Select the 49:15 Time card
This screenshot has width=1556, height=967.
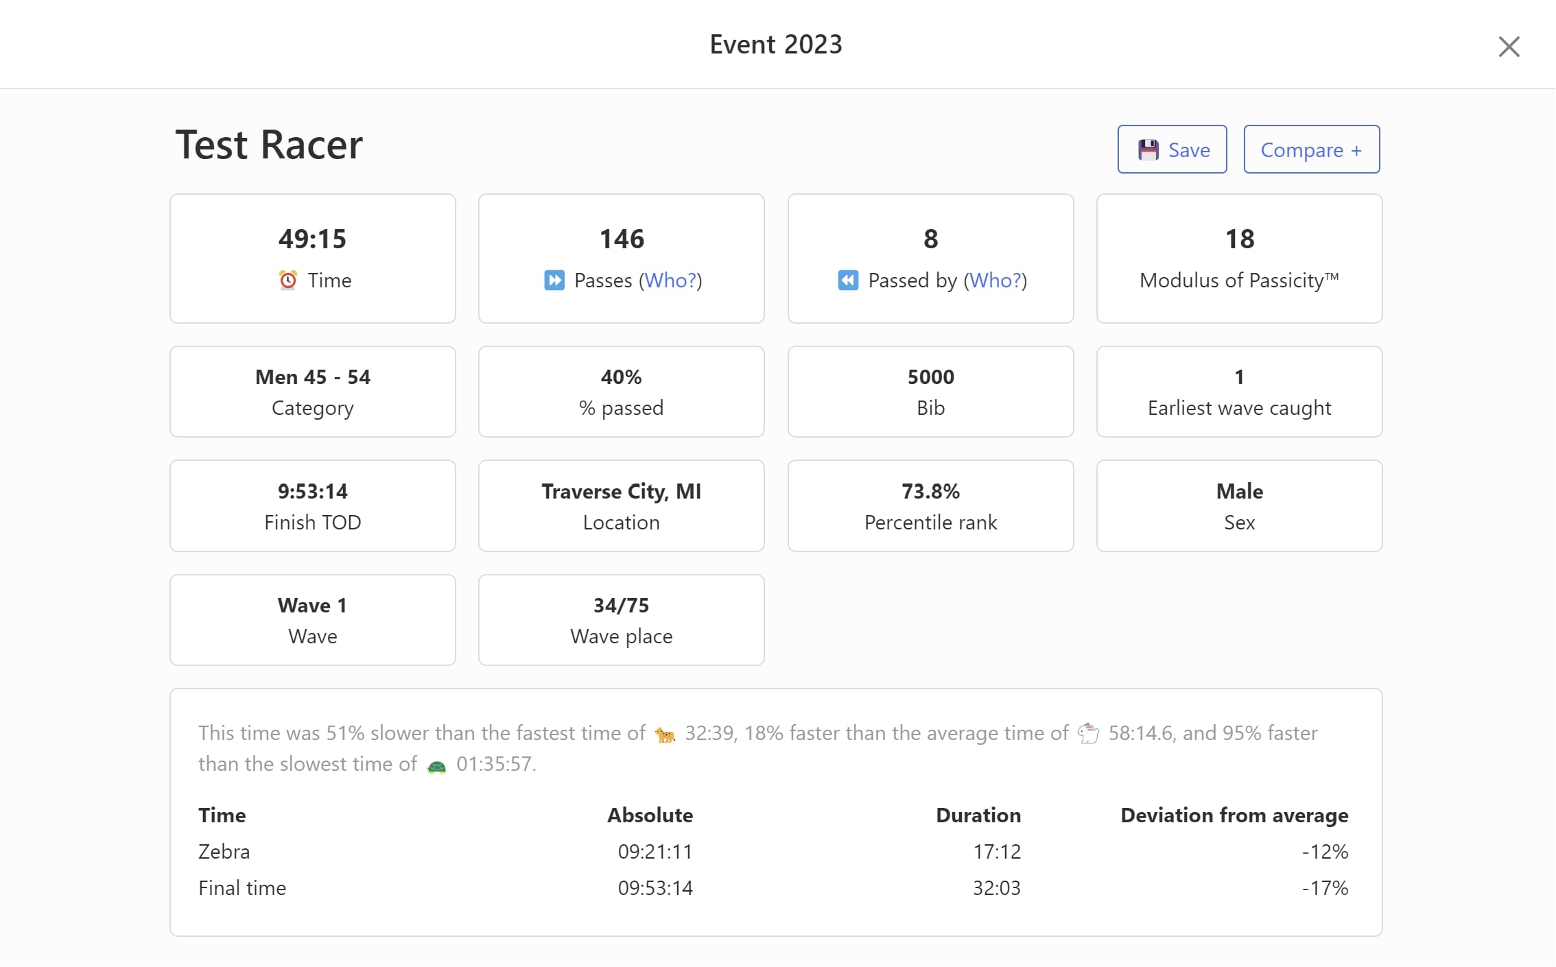pyautogui.click(x=312, y=259)
